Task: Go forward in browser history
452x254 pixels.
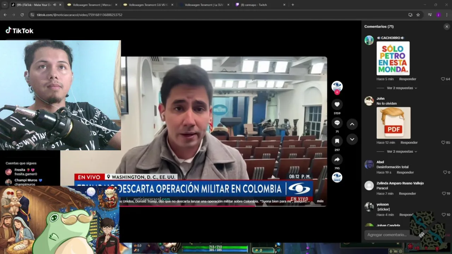Action: pyautogui.click(x=13, y=15)
